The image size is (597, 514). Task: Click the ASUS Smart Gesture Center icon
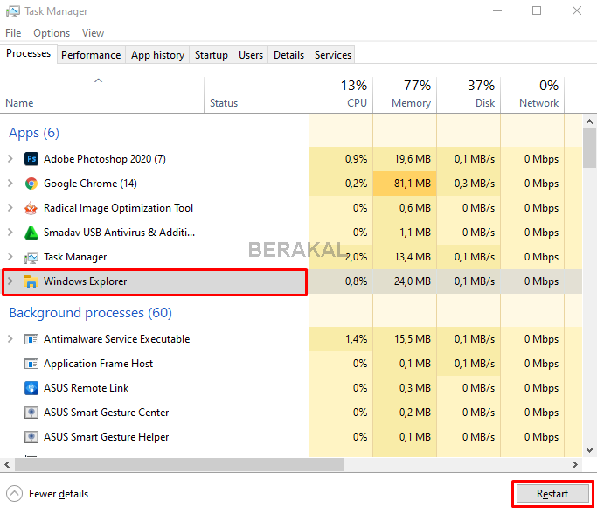(31, 413)
